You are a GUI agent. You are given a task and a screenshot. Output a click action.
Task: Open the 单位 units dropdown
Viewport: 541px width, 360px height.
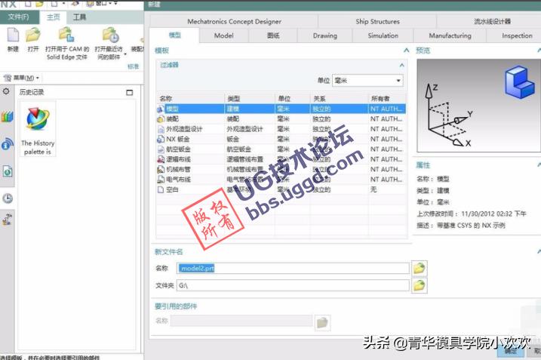pyautogui.click(x=367, y=81)
